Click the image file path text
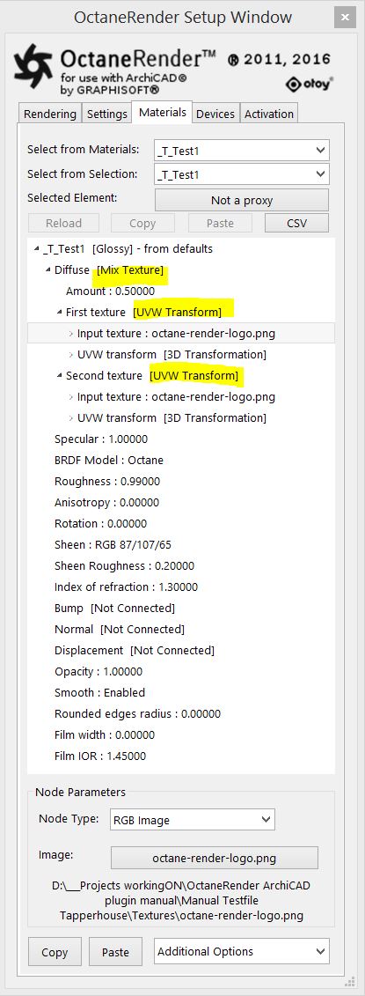 (x=181, y=900)
